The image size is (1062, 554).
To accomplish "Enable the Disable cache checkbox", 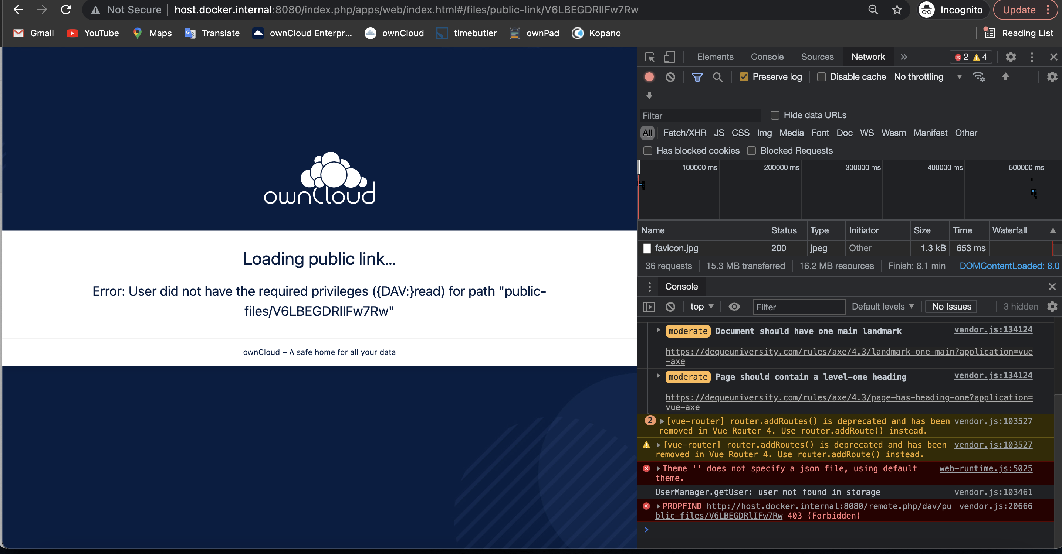I will 821,77.
